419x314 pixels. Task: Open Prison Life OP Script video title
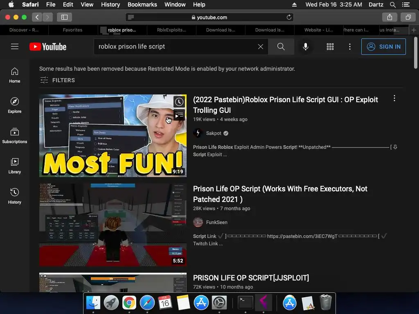pos(280,194)
